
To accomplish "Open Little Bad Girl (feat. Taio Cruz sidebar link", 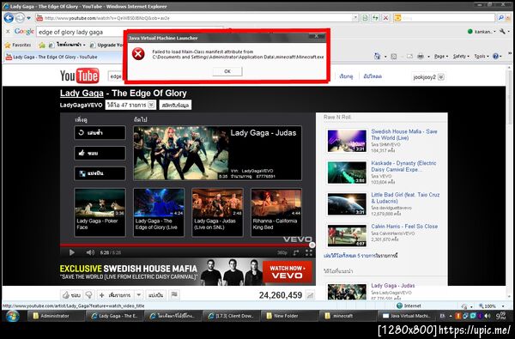I will [x=405, y=197].
